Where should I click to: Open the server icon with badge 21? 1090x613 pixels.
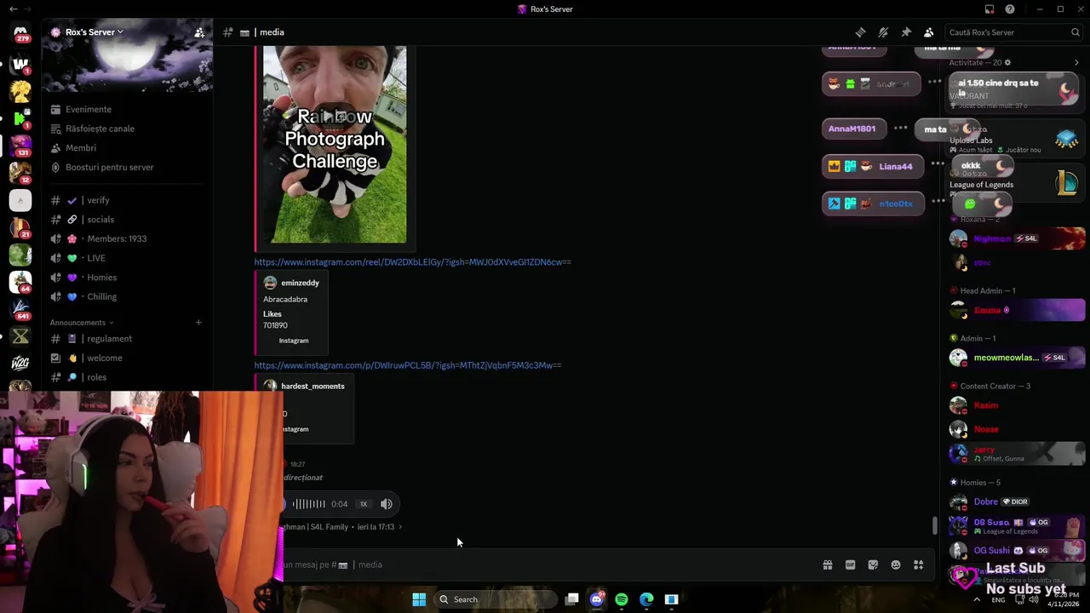(x=20, y=227)
